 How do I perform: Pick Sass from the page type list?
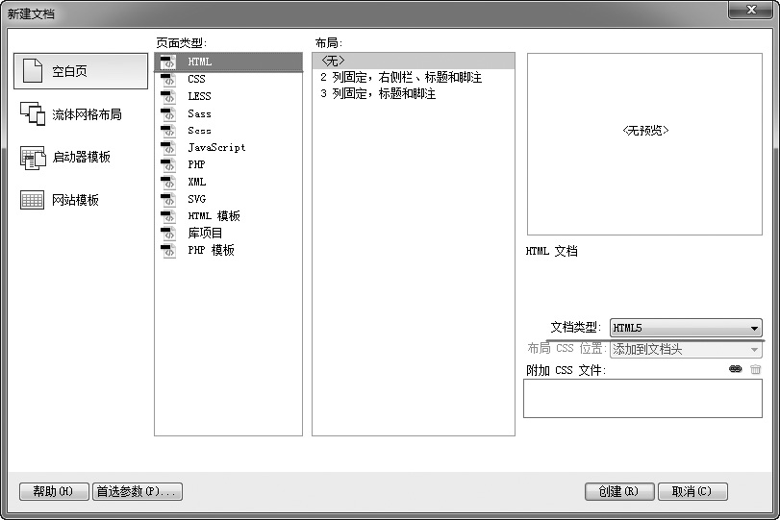click(x=228, y=113)
